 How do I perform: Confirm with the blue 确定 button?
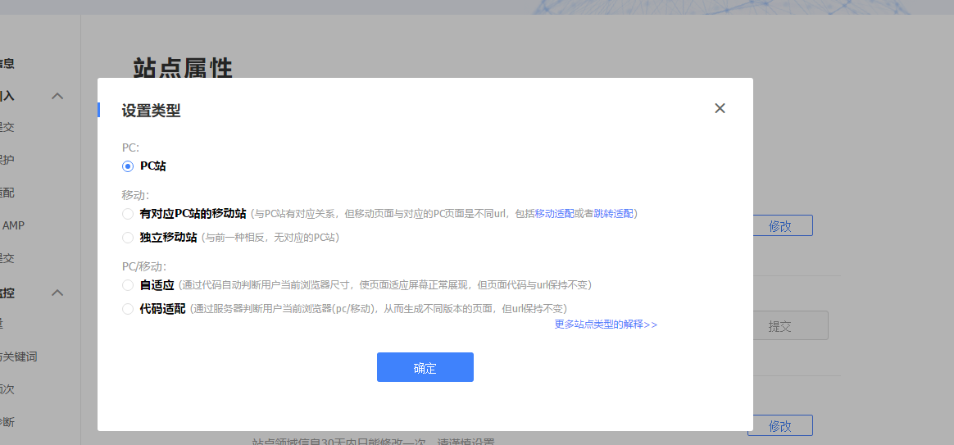click(425, 367)
